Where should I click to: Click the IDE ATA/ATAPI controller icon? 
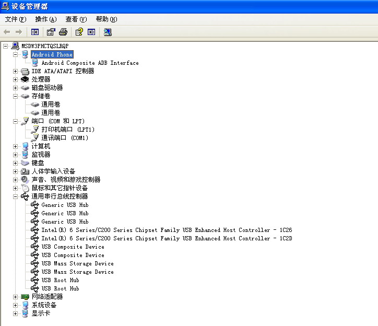[25, 71]
